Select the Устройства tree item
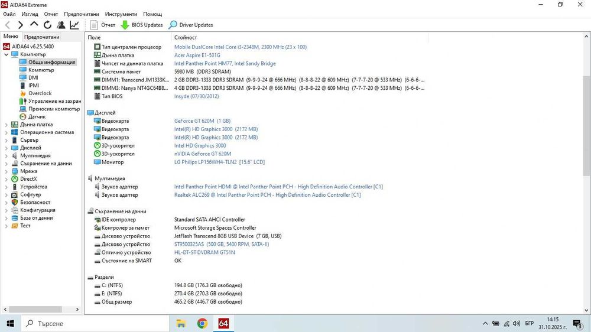This screenshot has width=591, height=332. [x=33, y=187]
